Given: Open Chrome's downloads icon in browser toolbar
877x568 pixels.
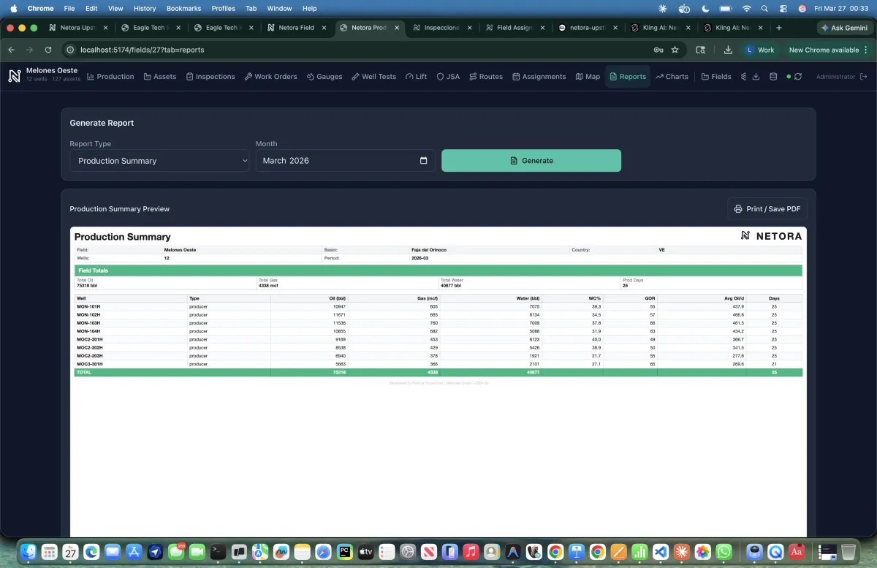Looking at the screenshot, I should [x=728, y=50].
